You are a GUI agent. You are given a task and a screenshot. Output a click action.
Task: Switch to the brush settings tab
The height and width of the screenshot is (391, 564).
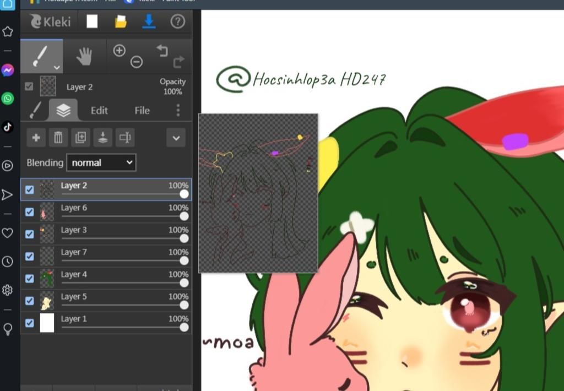pos(35,110)
